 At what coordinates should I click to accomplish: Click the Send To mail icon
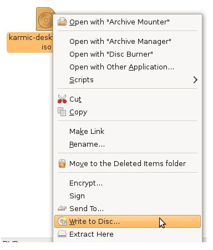pos(62,208)
